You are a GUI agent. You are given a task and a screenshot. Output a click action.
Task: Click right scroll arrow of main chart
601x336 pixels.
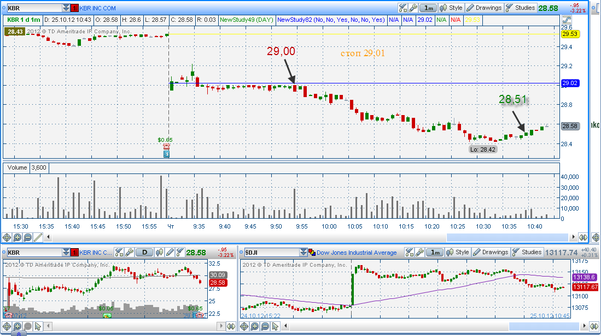pos(574,237)
